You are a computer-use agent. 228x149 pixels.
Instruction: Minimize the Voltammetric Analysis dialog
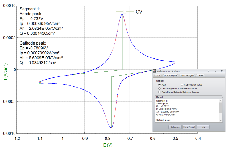click(x=215, y=71)
